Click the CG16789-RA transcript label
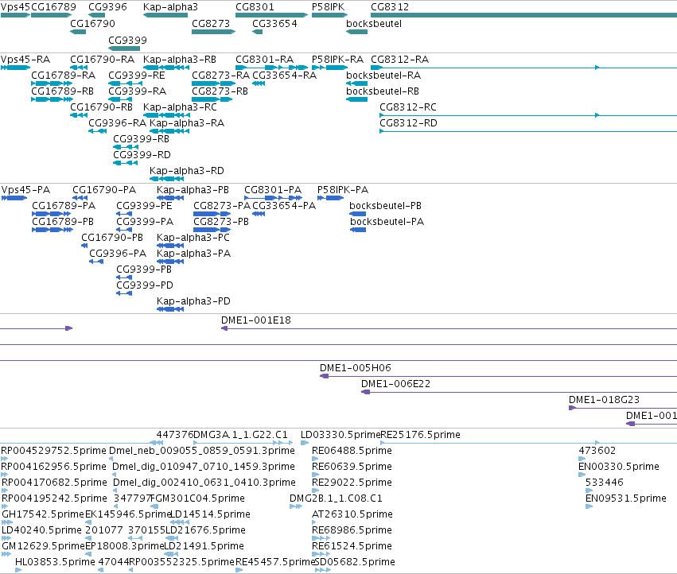The width and height of the screenshot is (677, 574). [64, 76]
